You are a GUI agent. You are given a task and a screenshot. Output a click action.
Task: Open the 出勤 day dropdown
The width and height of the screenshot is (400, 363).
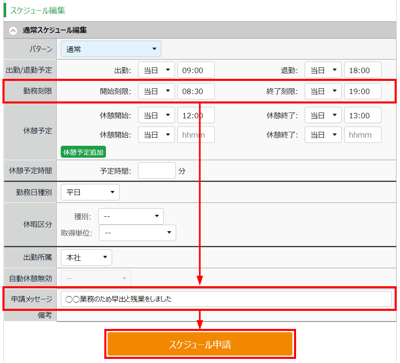156,70
